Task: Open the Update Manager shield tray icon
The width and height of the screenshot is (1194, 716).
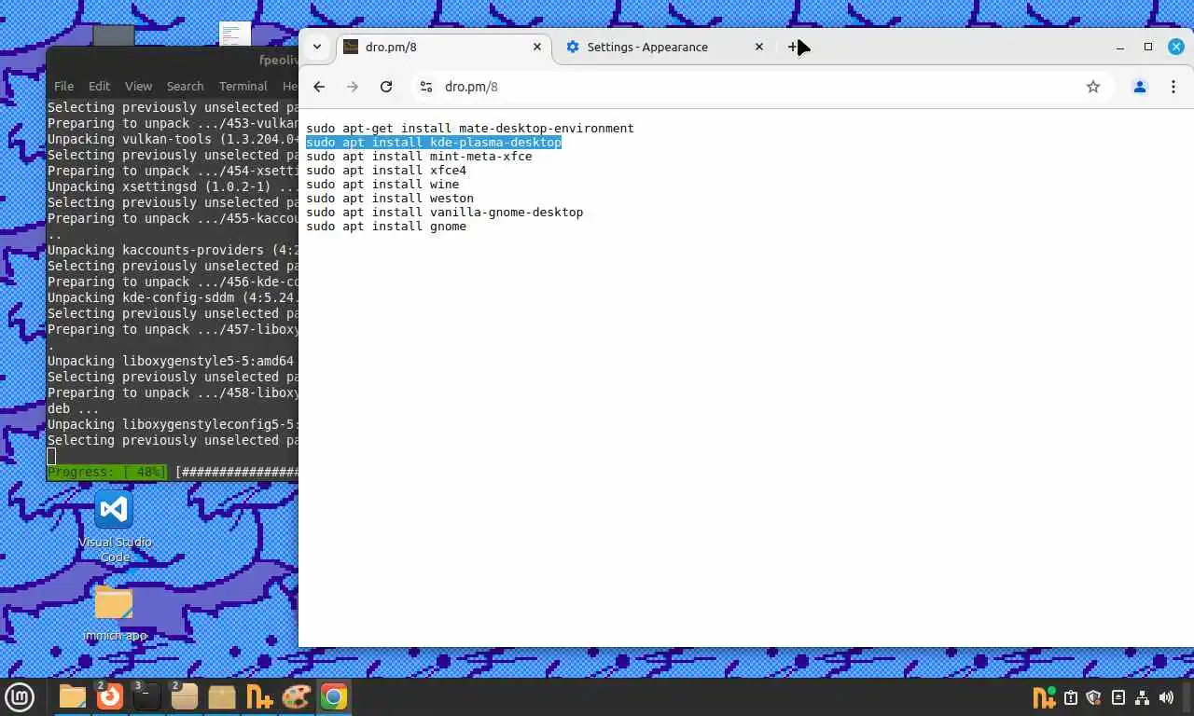Action: click(1094, 697)
